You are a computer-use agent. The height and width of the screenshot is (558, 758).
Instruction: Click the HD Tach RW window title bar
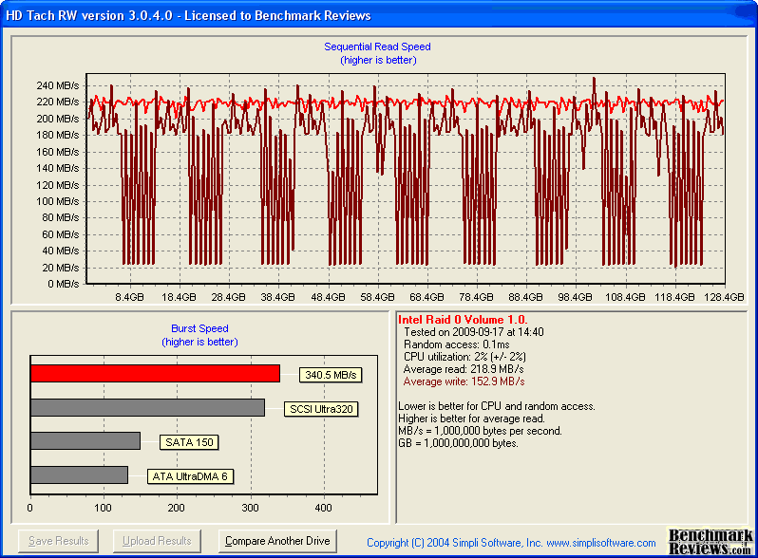pos(379,15)
